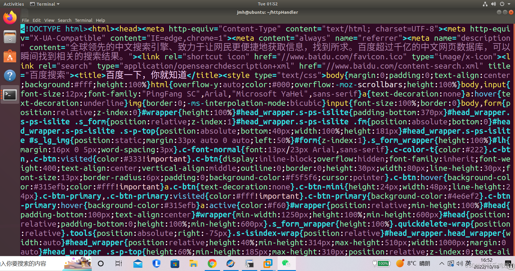Viewport: 515px width, 271px height.
Task: Open the clock showing Tue 01:52
Action: [268, 4]
